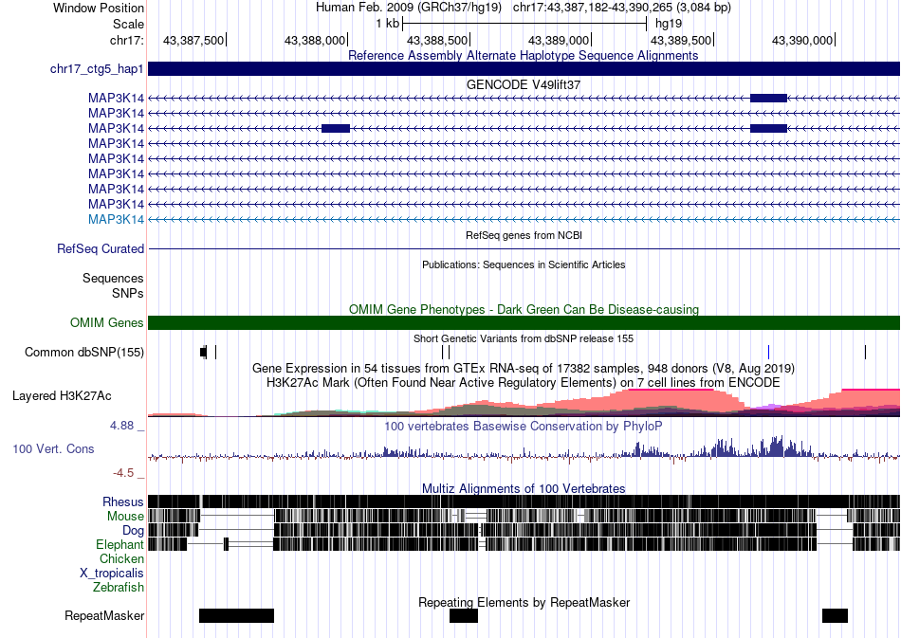
Task: Select the blue dbSNP variant tick
Action: 768,352
